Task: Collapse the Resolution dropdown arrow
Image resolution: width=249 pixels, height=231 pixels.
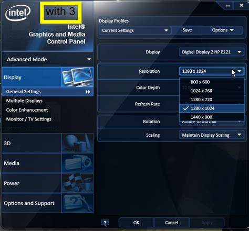Action: (x=239, y=71)
